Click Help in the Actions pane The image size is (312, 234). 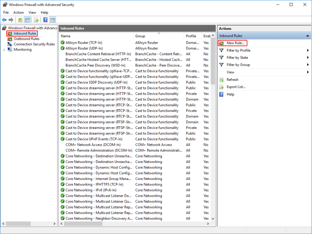tap(230, 94)
